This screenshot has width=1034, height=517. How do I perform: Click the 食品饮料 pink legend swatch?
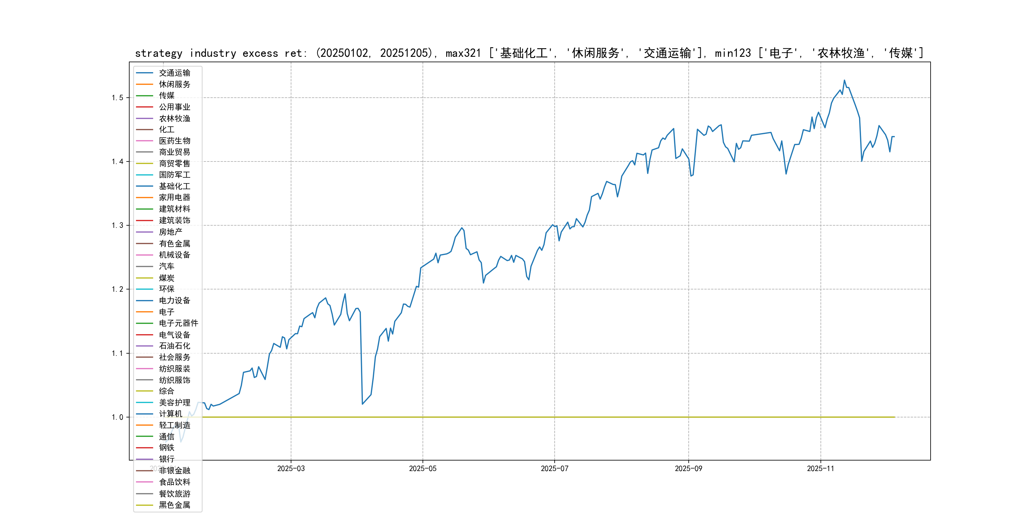(145, 482)
